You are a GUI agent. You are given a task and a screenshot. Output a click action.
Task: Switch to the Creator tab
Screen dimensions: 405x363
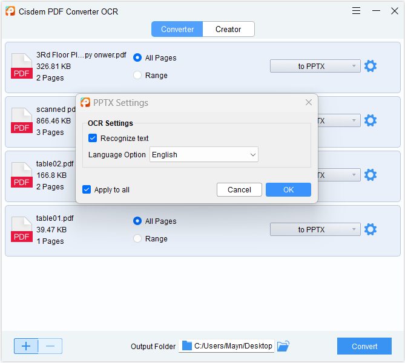[228, 29]
